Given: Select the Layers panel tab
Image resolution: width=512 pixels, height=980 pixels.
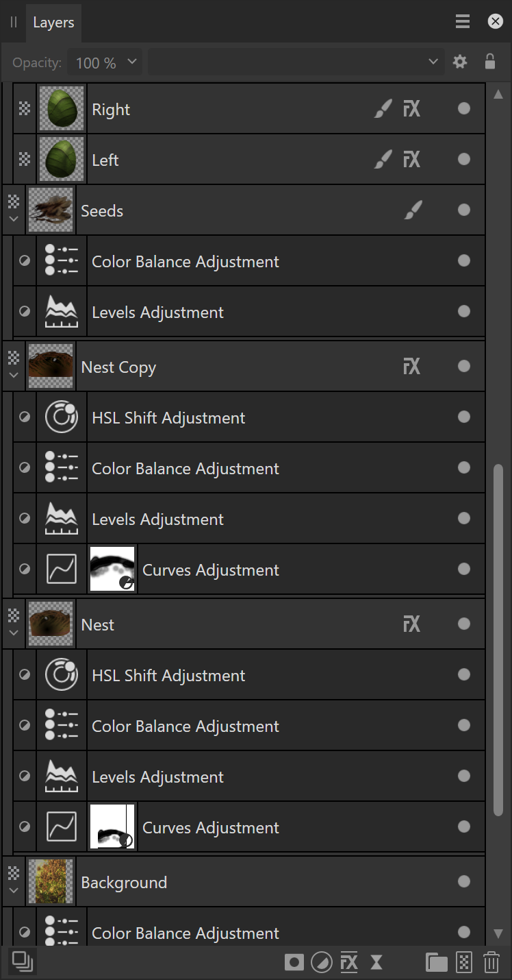Looking at the screenshot, I should pos(53,23).
